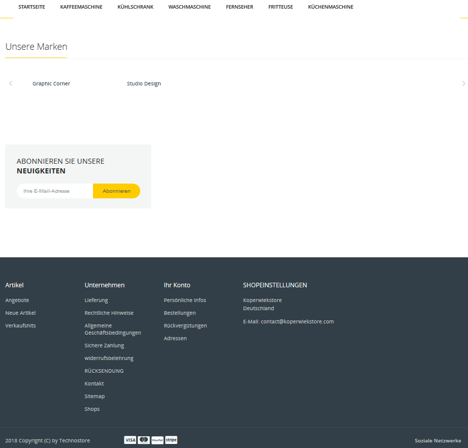Open the Sichere Zahlung link
Image resolution: width=468 pixels, height=448 pixels.
(104, 346)
